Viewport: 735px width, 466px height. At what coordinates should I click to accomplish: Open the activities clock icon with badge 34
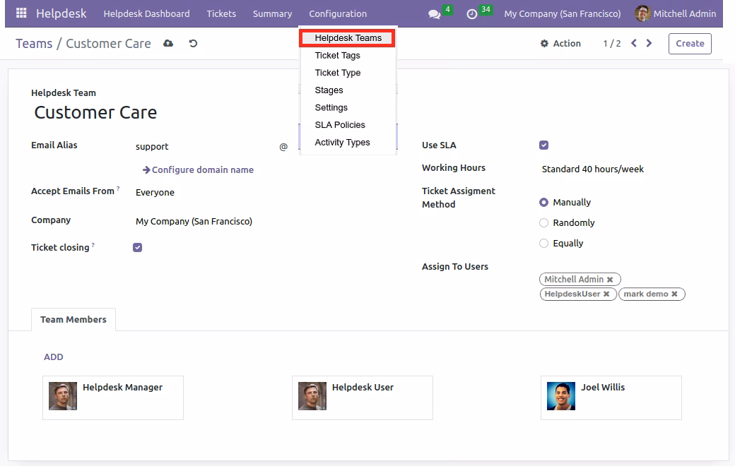(472, 14)
